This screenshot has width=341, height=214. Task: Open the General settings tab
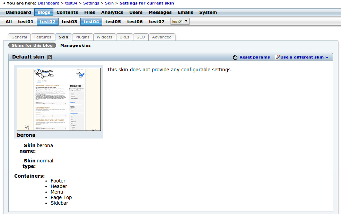point(19,37)
